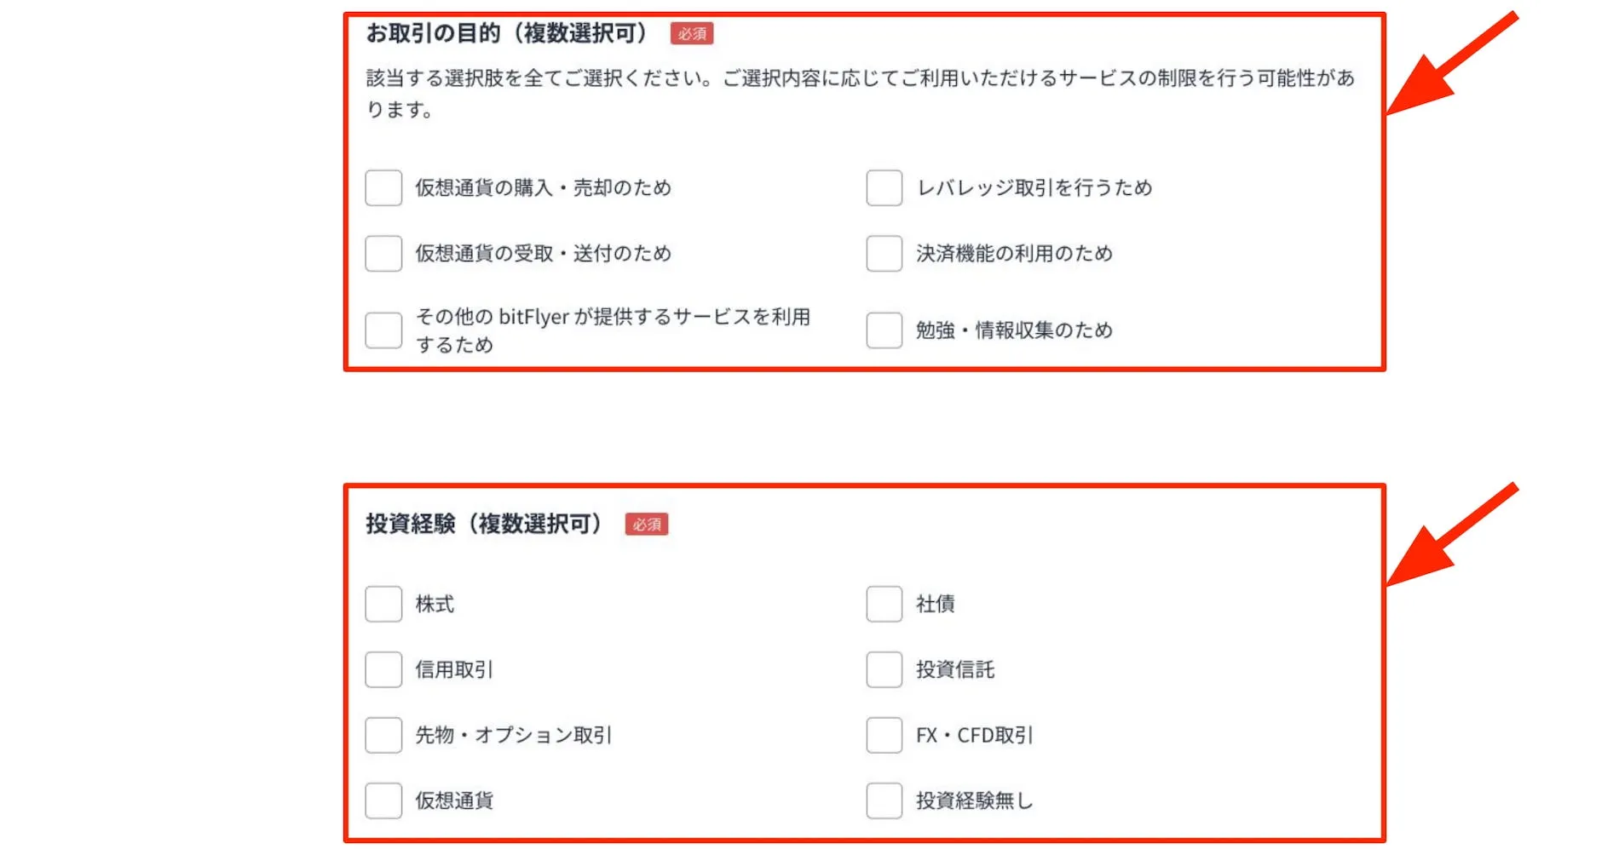Screen dimensions: 1619x849
Task: Click the 投資経験（複数選択可） heading
Action: [x=484, y=525]
